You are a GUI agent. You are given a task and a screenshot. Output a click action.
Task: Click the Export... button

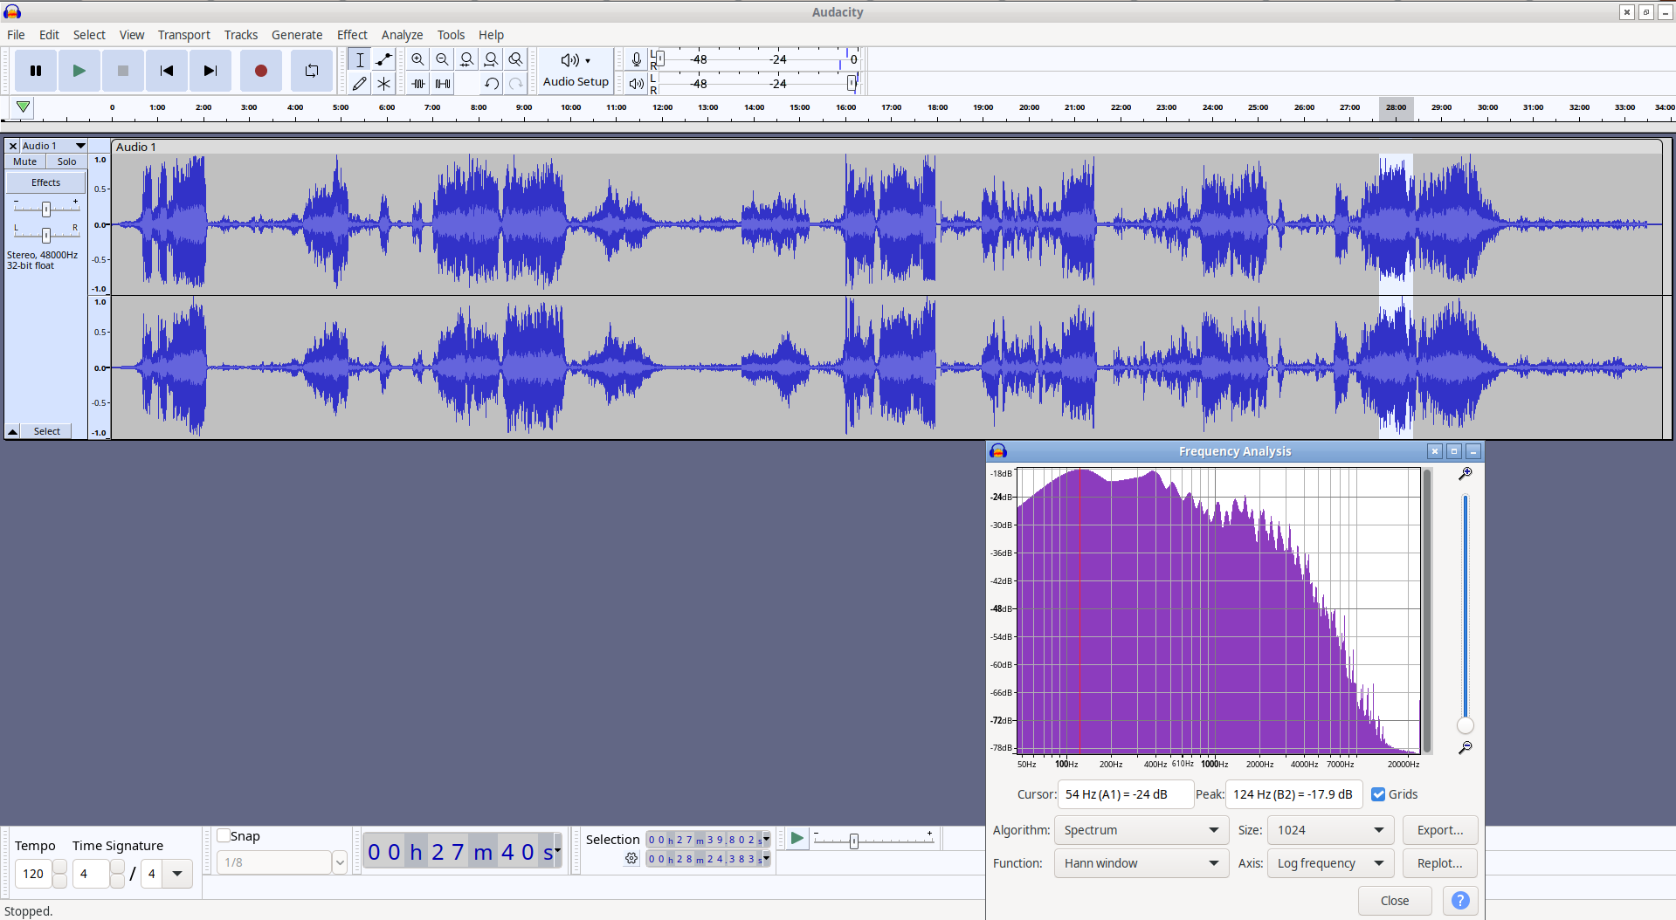point(1439,830)
